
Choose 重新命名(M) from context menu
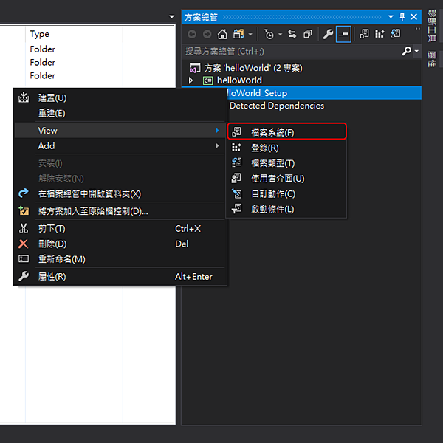tap(120, 259)
